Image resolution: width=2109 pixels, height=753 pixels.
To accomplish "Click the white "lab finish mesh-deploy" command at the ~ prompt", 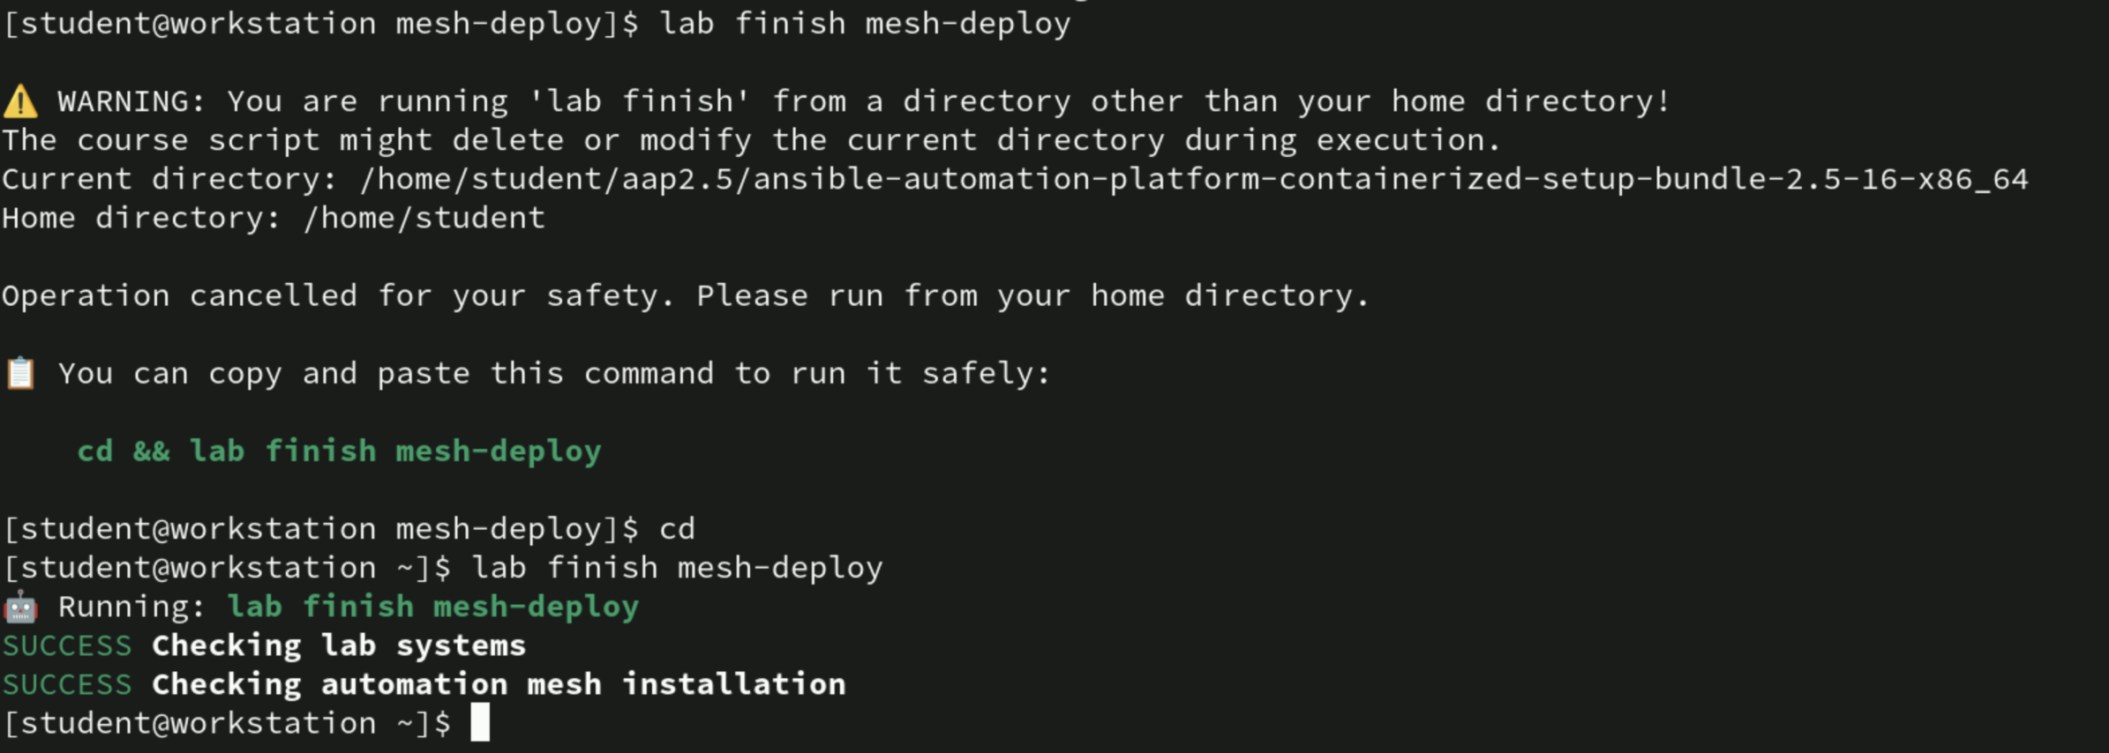I will tap(677, 568).
